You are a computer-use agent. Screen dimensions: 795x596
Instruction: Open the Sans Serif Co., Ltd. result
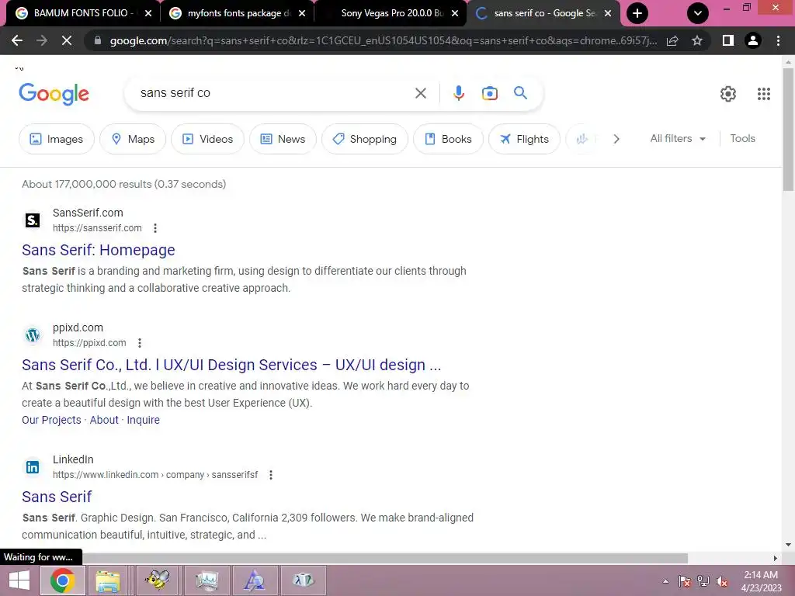(x=231, y=365)
